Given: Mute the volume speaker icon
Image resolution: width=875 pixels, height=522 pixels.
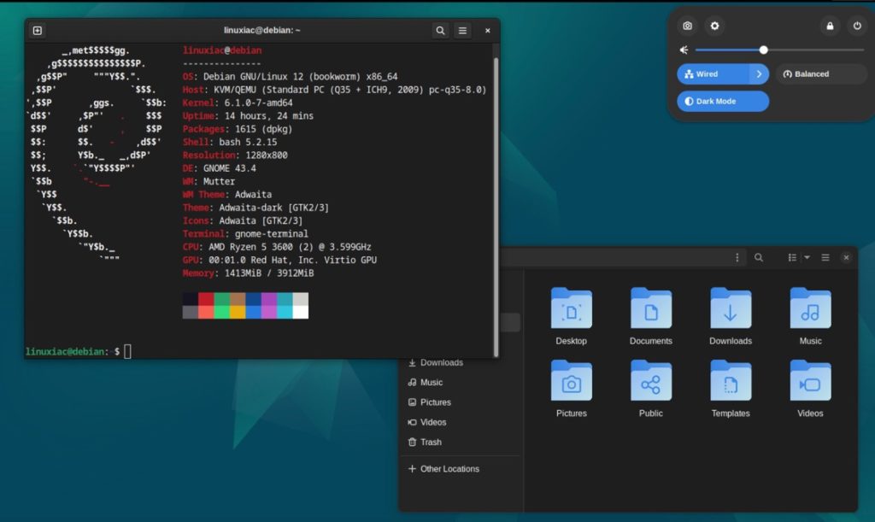Looking at the screenshot, I should point(684,50).
